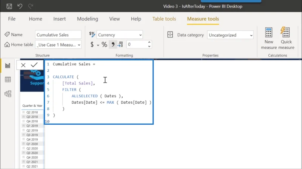
Task: Switch to the Home ribbon tab
Action: 35,19
